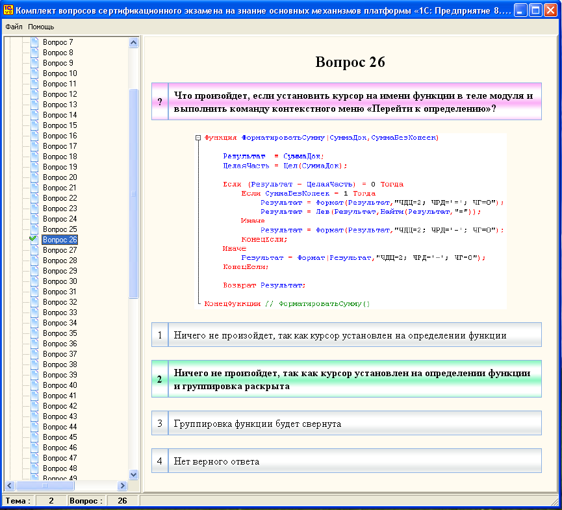Viewport: 562px width, 510px height.
Task: Open the Файл menu
Action: (14, 27)
